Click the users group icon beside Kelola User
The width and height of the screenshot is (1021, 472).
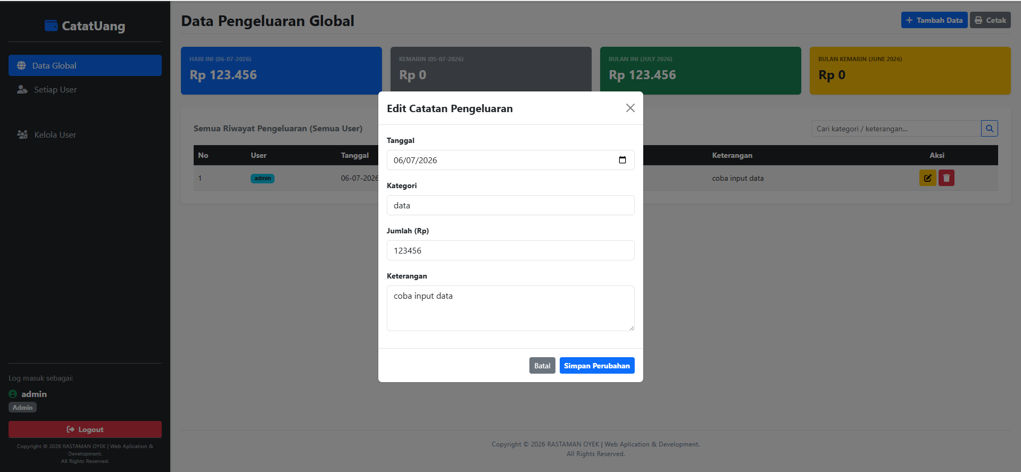click(22, 134)
